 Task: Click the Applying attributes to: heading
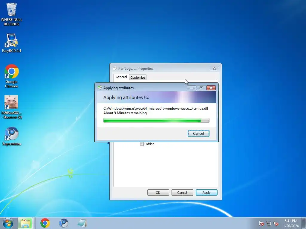(126, 98)
